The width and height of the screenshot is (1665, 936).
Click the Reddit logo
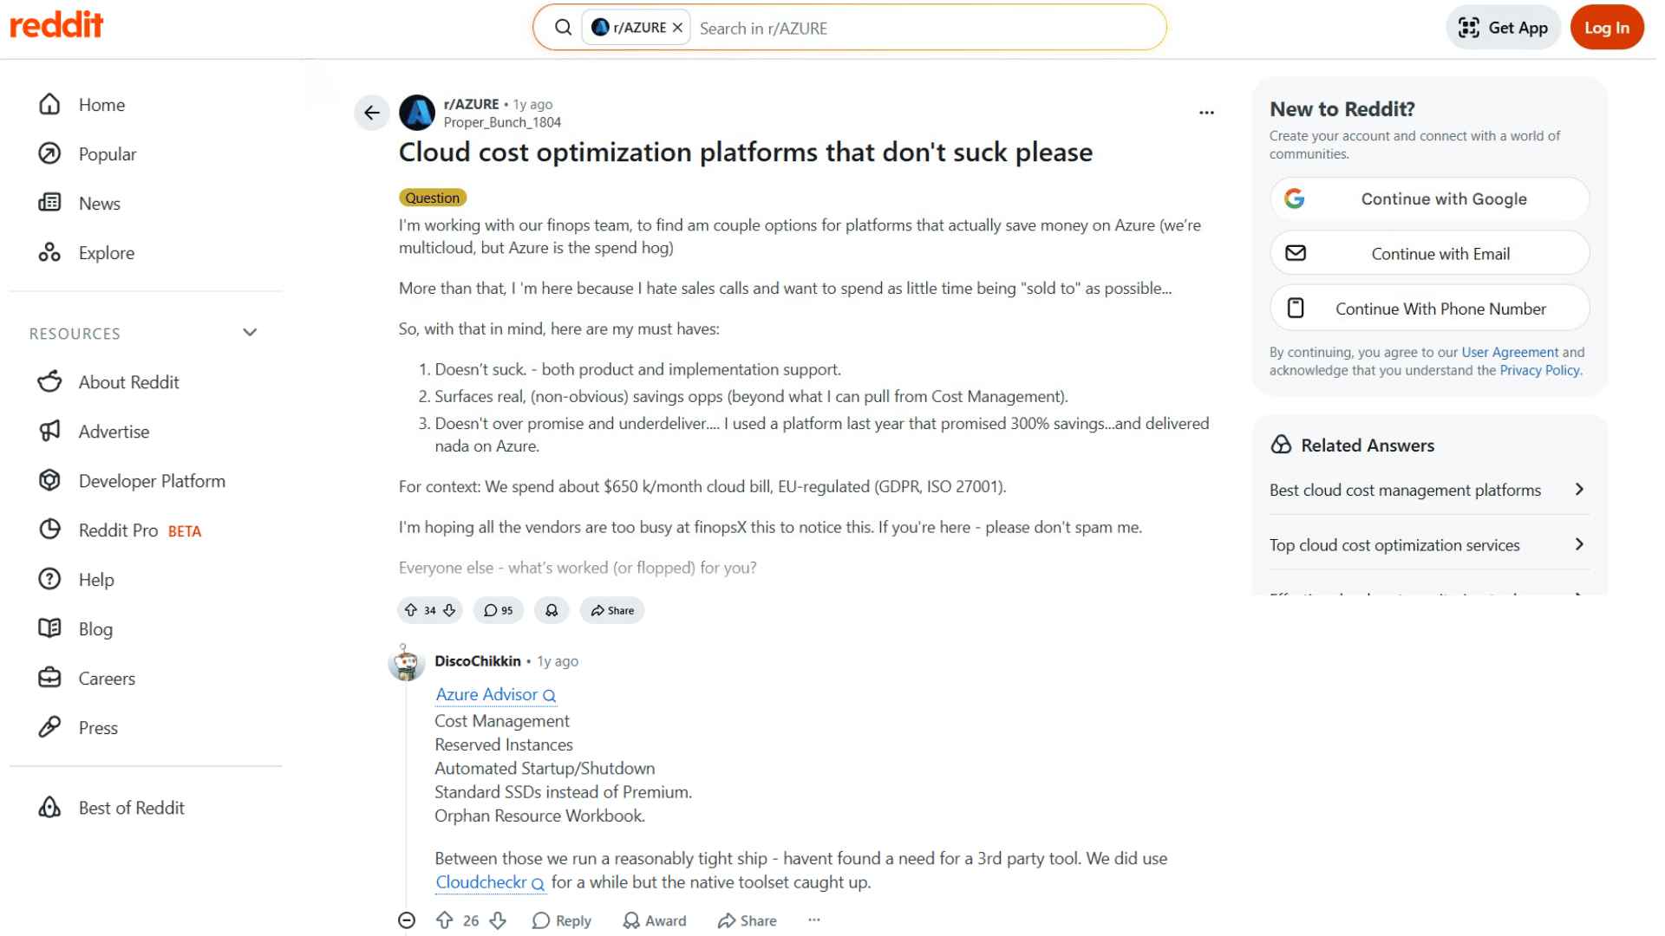tap(56, 25)
